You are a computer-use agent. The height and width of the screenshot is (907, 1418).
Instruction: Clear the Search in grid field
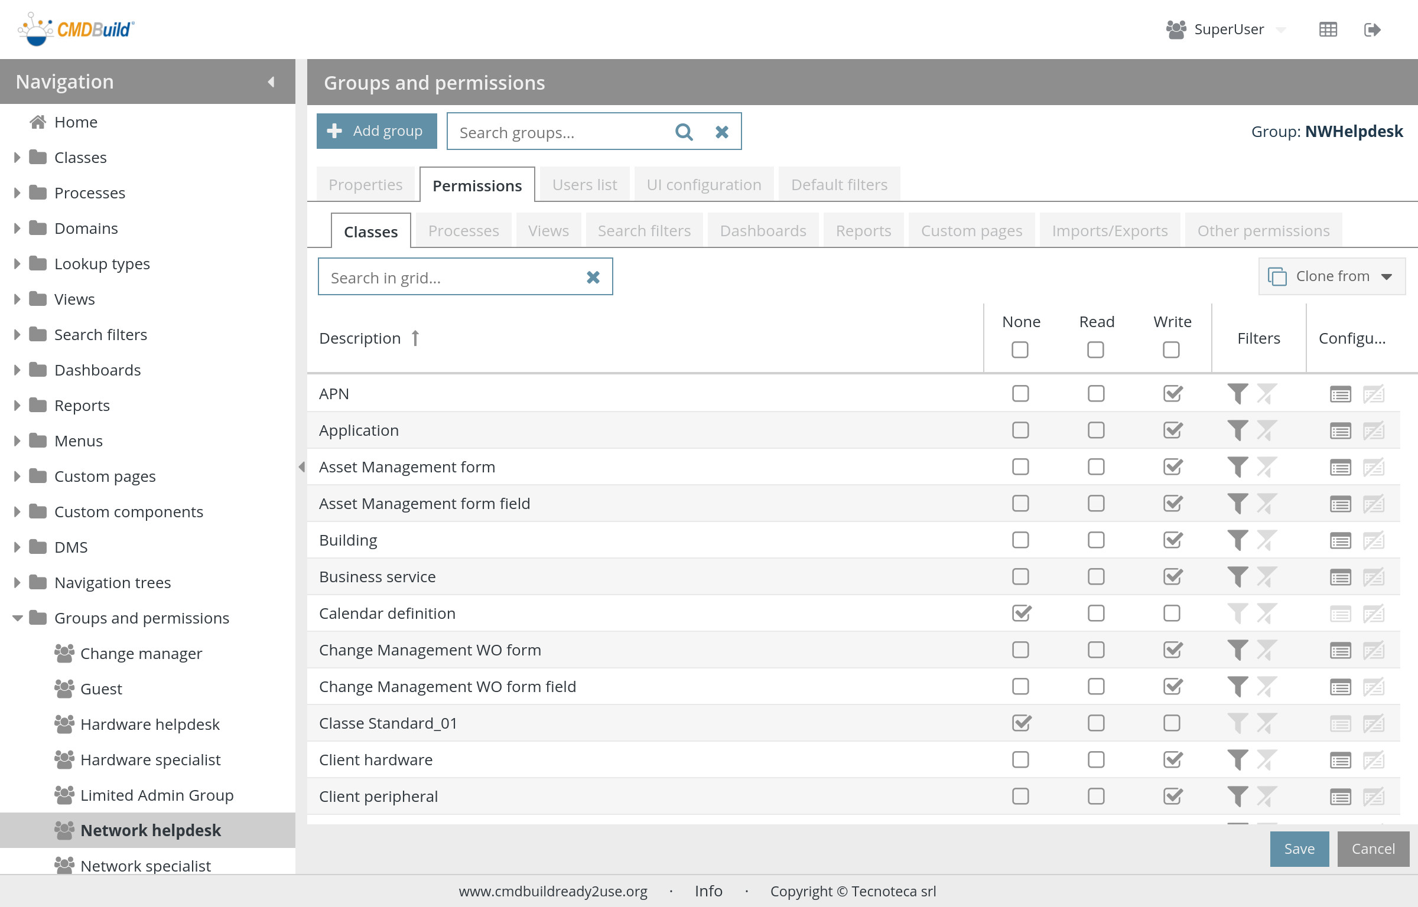pos(593,277)
